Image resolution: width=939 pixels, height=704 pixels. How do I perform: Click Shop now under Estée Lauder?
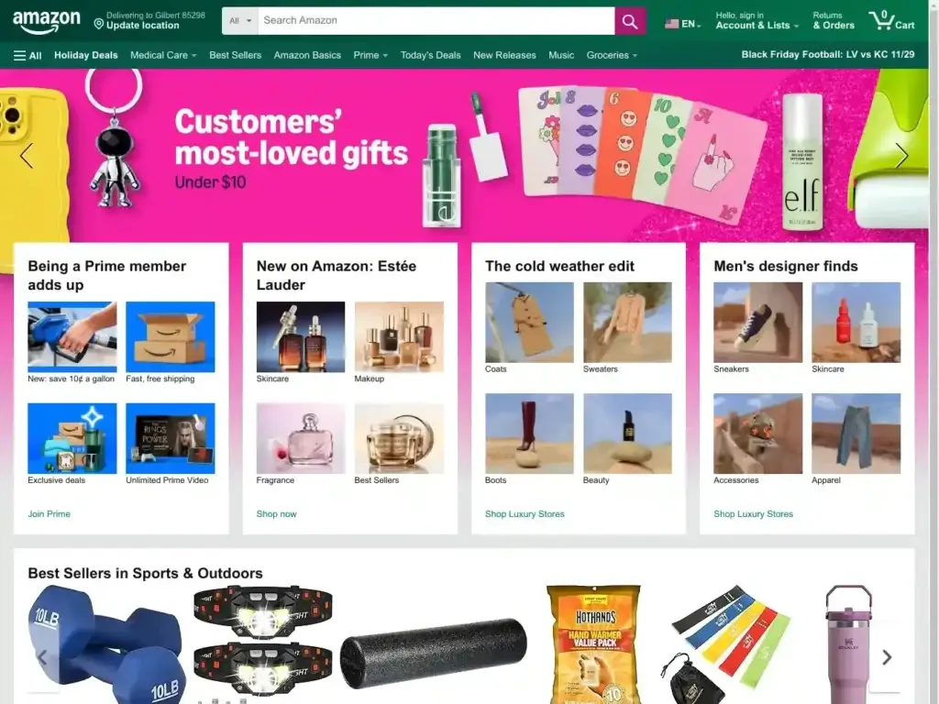click(x=276, y=513)
